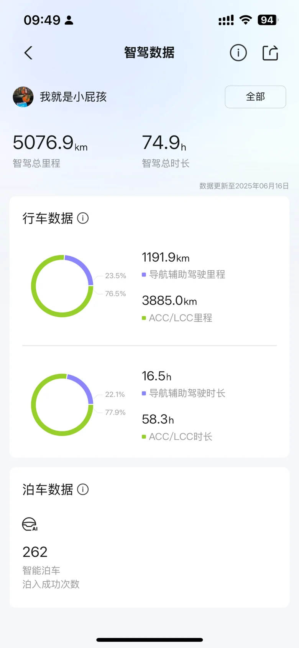Tap the 262 parking success count
The width and height of the screenshot is (299, 648).
[35, 552]
